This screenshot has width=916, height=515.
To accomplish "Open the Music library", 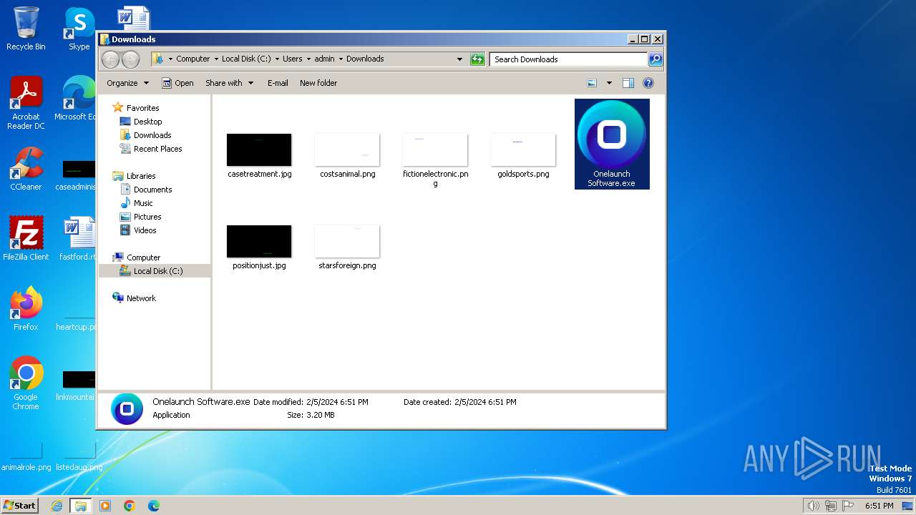I will tap(143, 203).
